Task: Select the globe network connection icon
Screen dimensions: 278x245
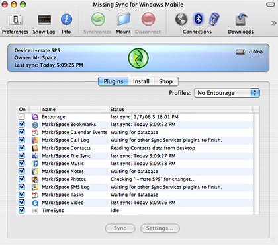Action: click(x=181, y=19)
